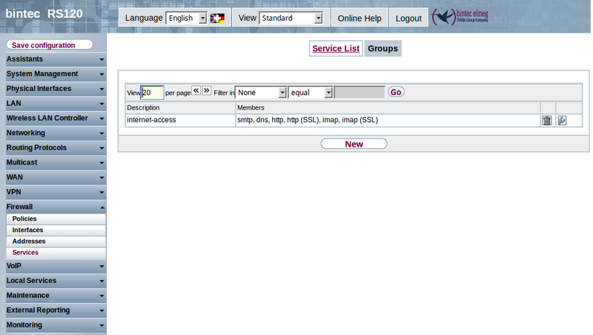The width and height of the screenshot is (593, 335).
Task: Edit the internet-access group entry
Action: click(x=562, y=121)
